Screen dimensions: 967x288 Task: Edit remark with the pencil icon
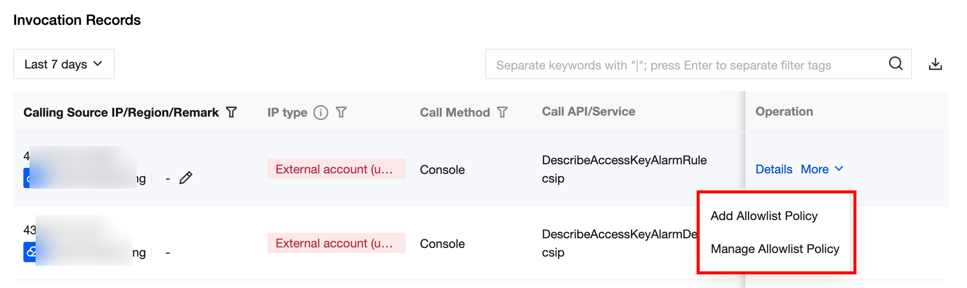(186, 177)
